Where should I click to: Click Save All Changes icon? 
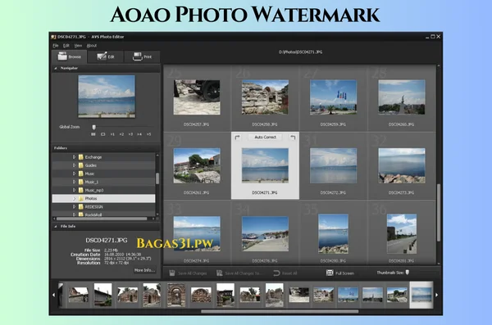click(172, 273)
